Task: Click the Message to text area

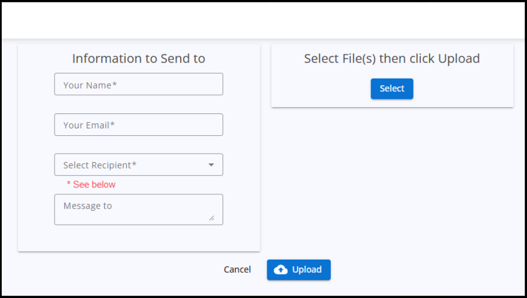Action: (138, 209)
